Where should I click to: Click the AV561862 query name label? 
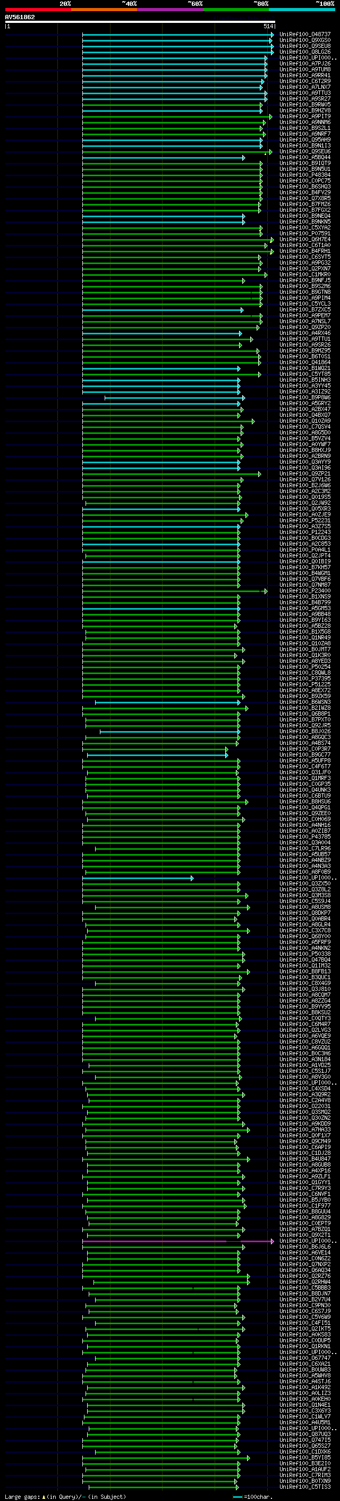pyautogui.click(x=20, y=17)
